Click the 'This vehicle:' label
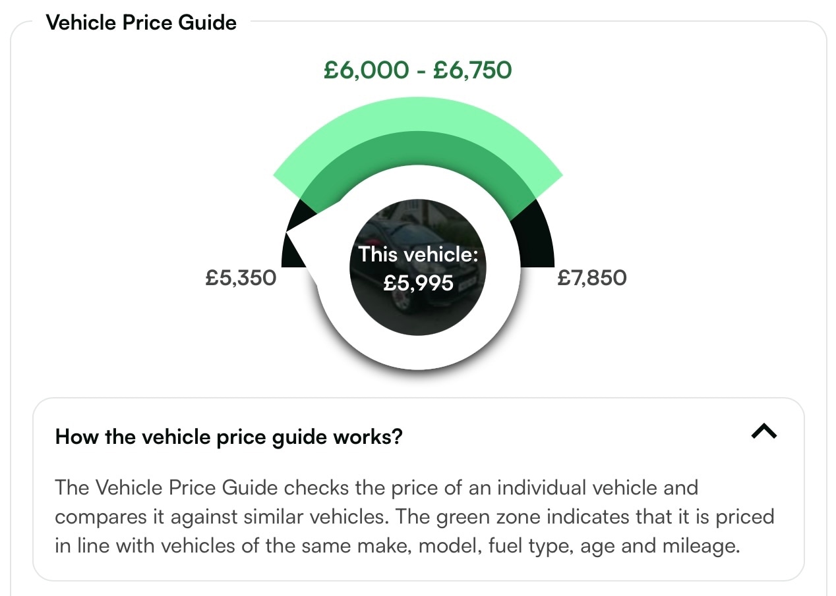 point(418,254)
